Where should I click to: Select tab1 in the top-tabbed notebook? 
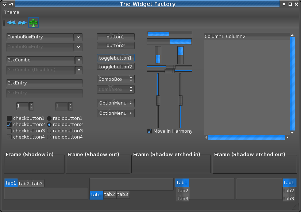[11, 183]
